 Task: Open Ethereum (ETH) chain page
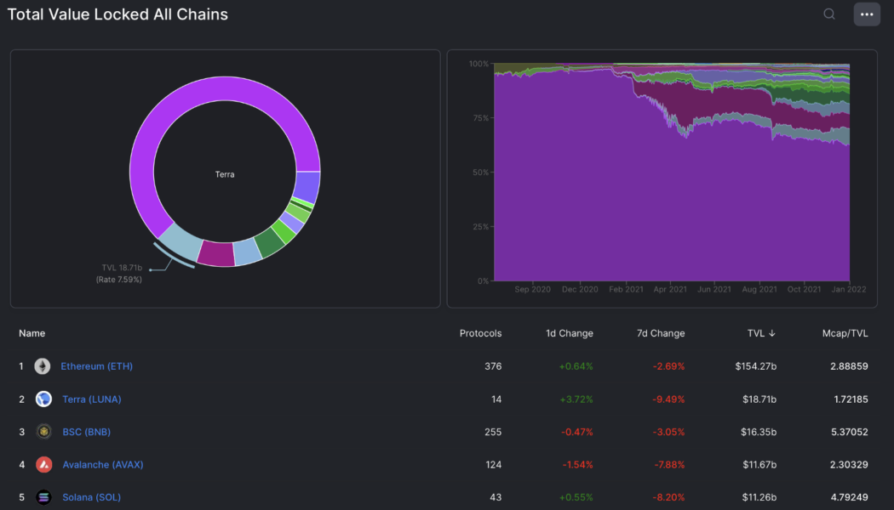96,365
